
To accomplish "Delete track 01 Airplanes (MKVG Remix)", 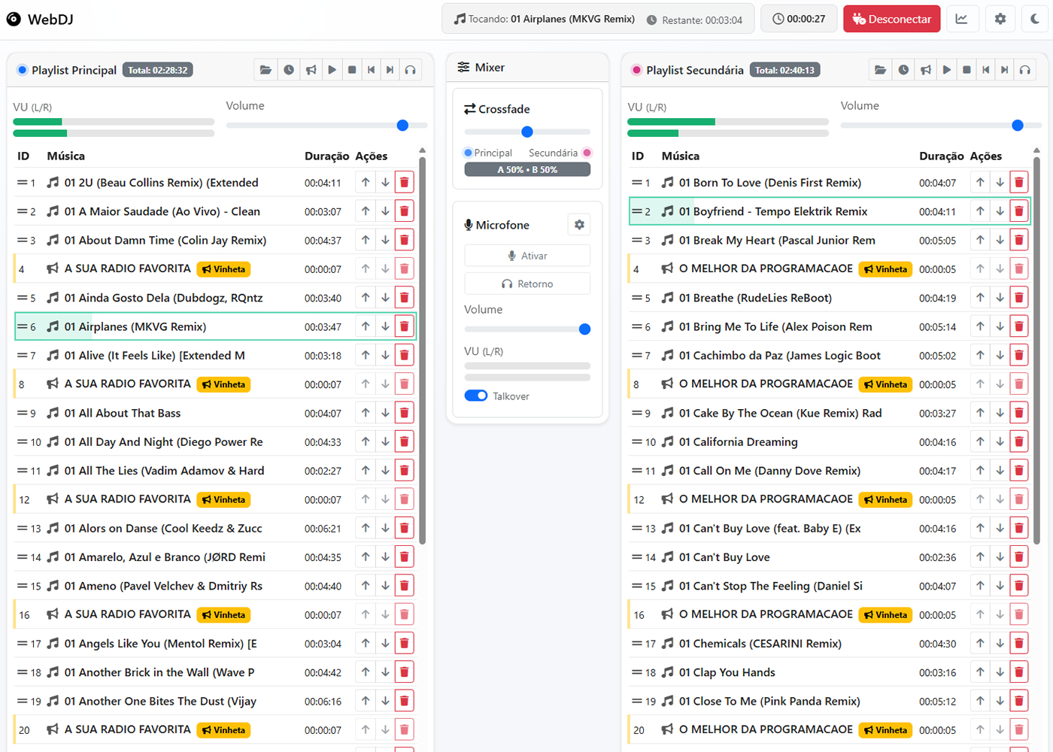I will (x=404, y=326).
